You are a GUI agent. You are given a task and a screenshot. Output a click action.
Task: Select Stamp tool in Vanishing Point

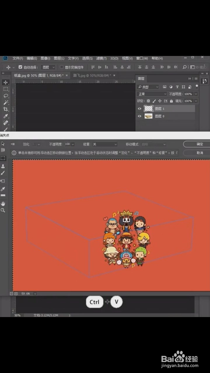(3, 166)
